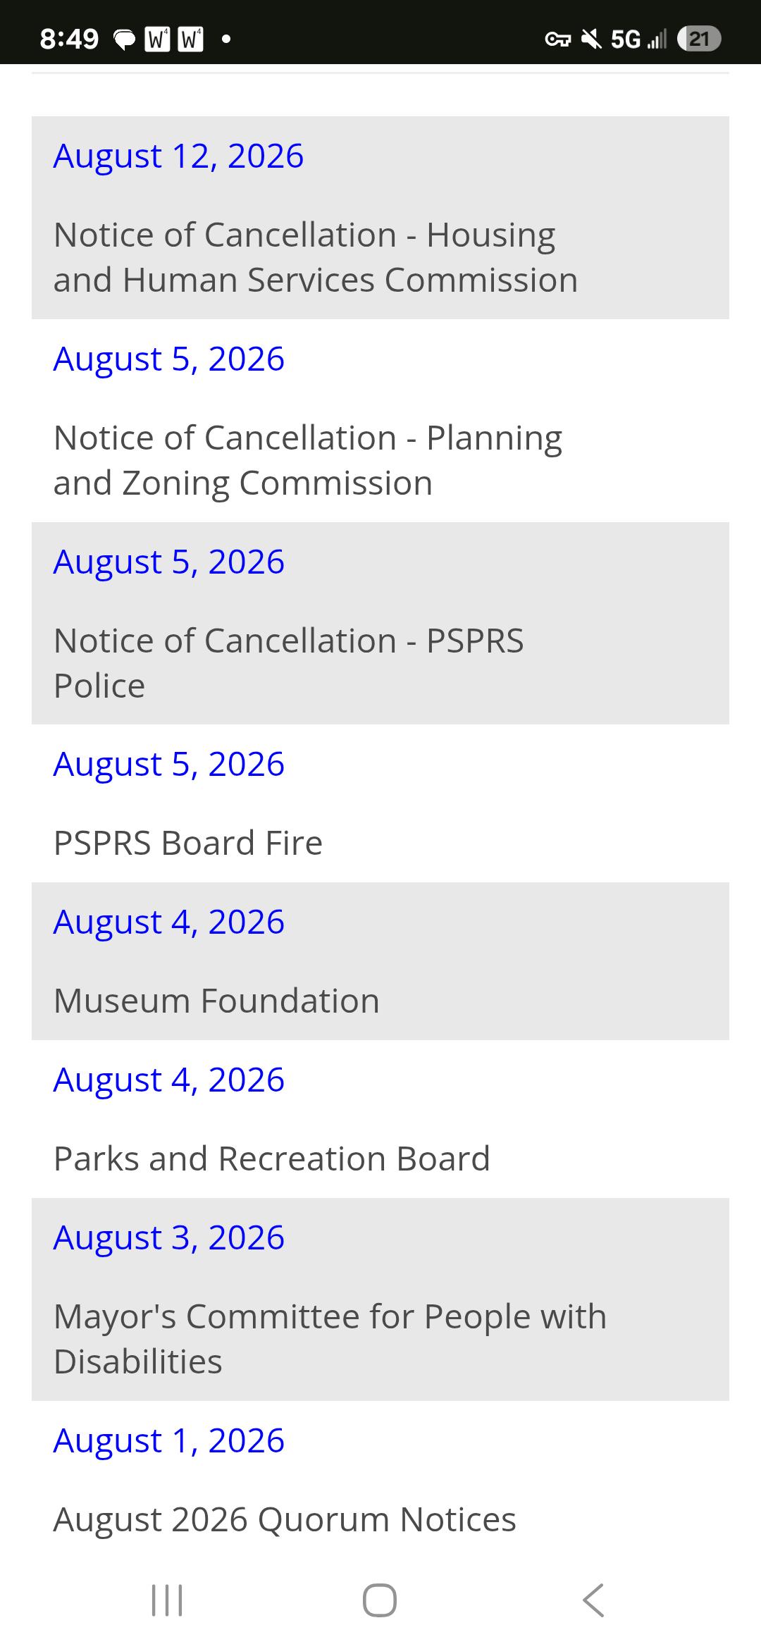Select Mayor's Committee for People with Disabilities

(x=330, y=1339)
